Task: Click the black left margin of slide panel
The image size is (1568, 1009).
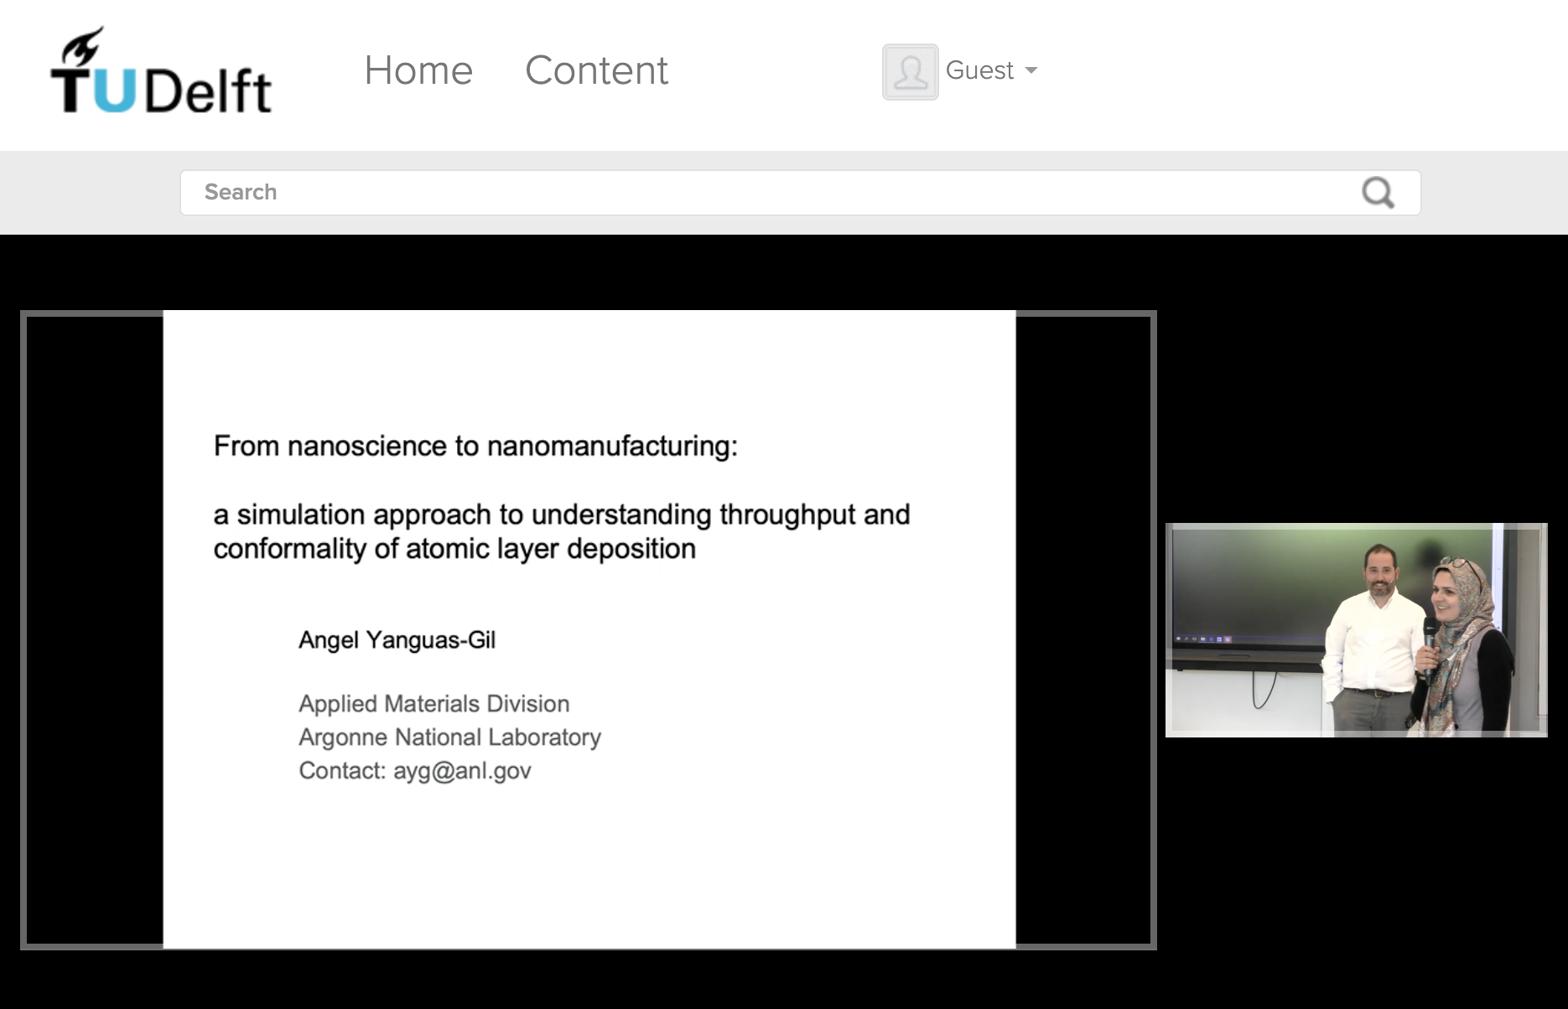Action: [x=94, y=630]
